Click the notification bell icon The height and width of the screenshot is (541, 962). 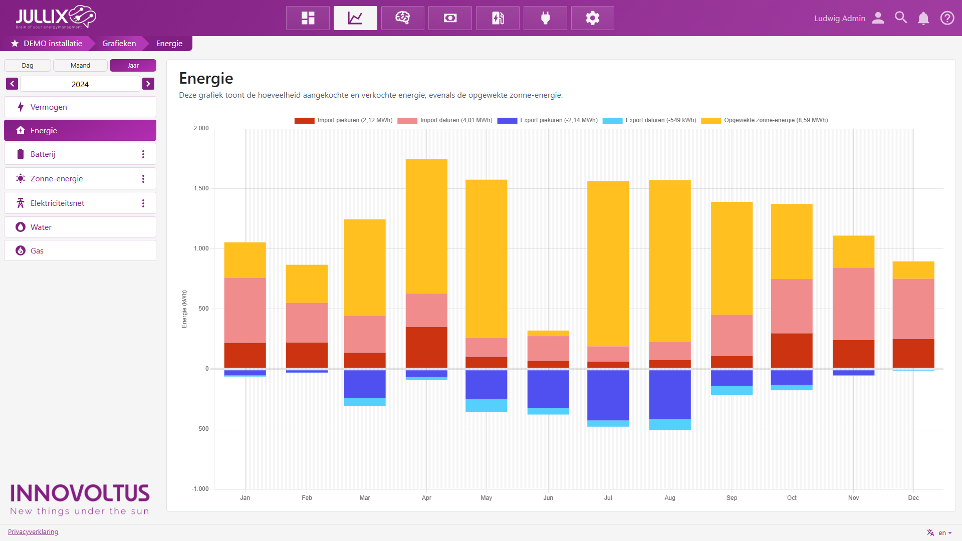pos(923,18)
